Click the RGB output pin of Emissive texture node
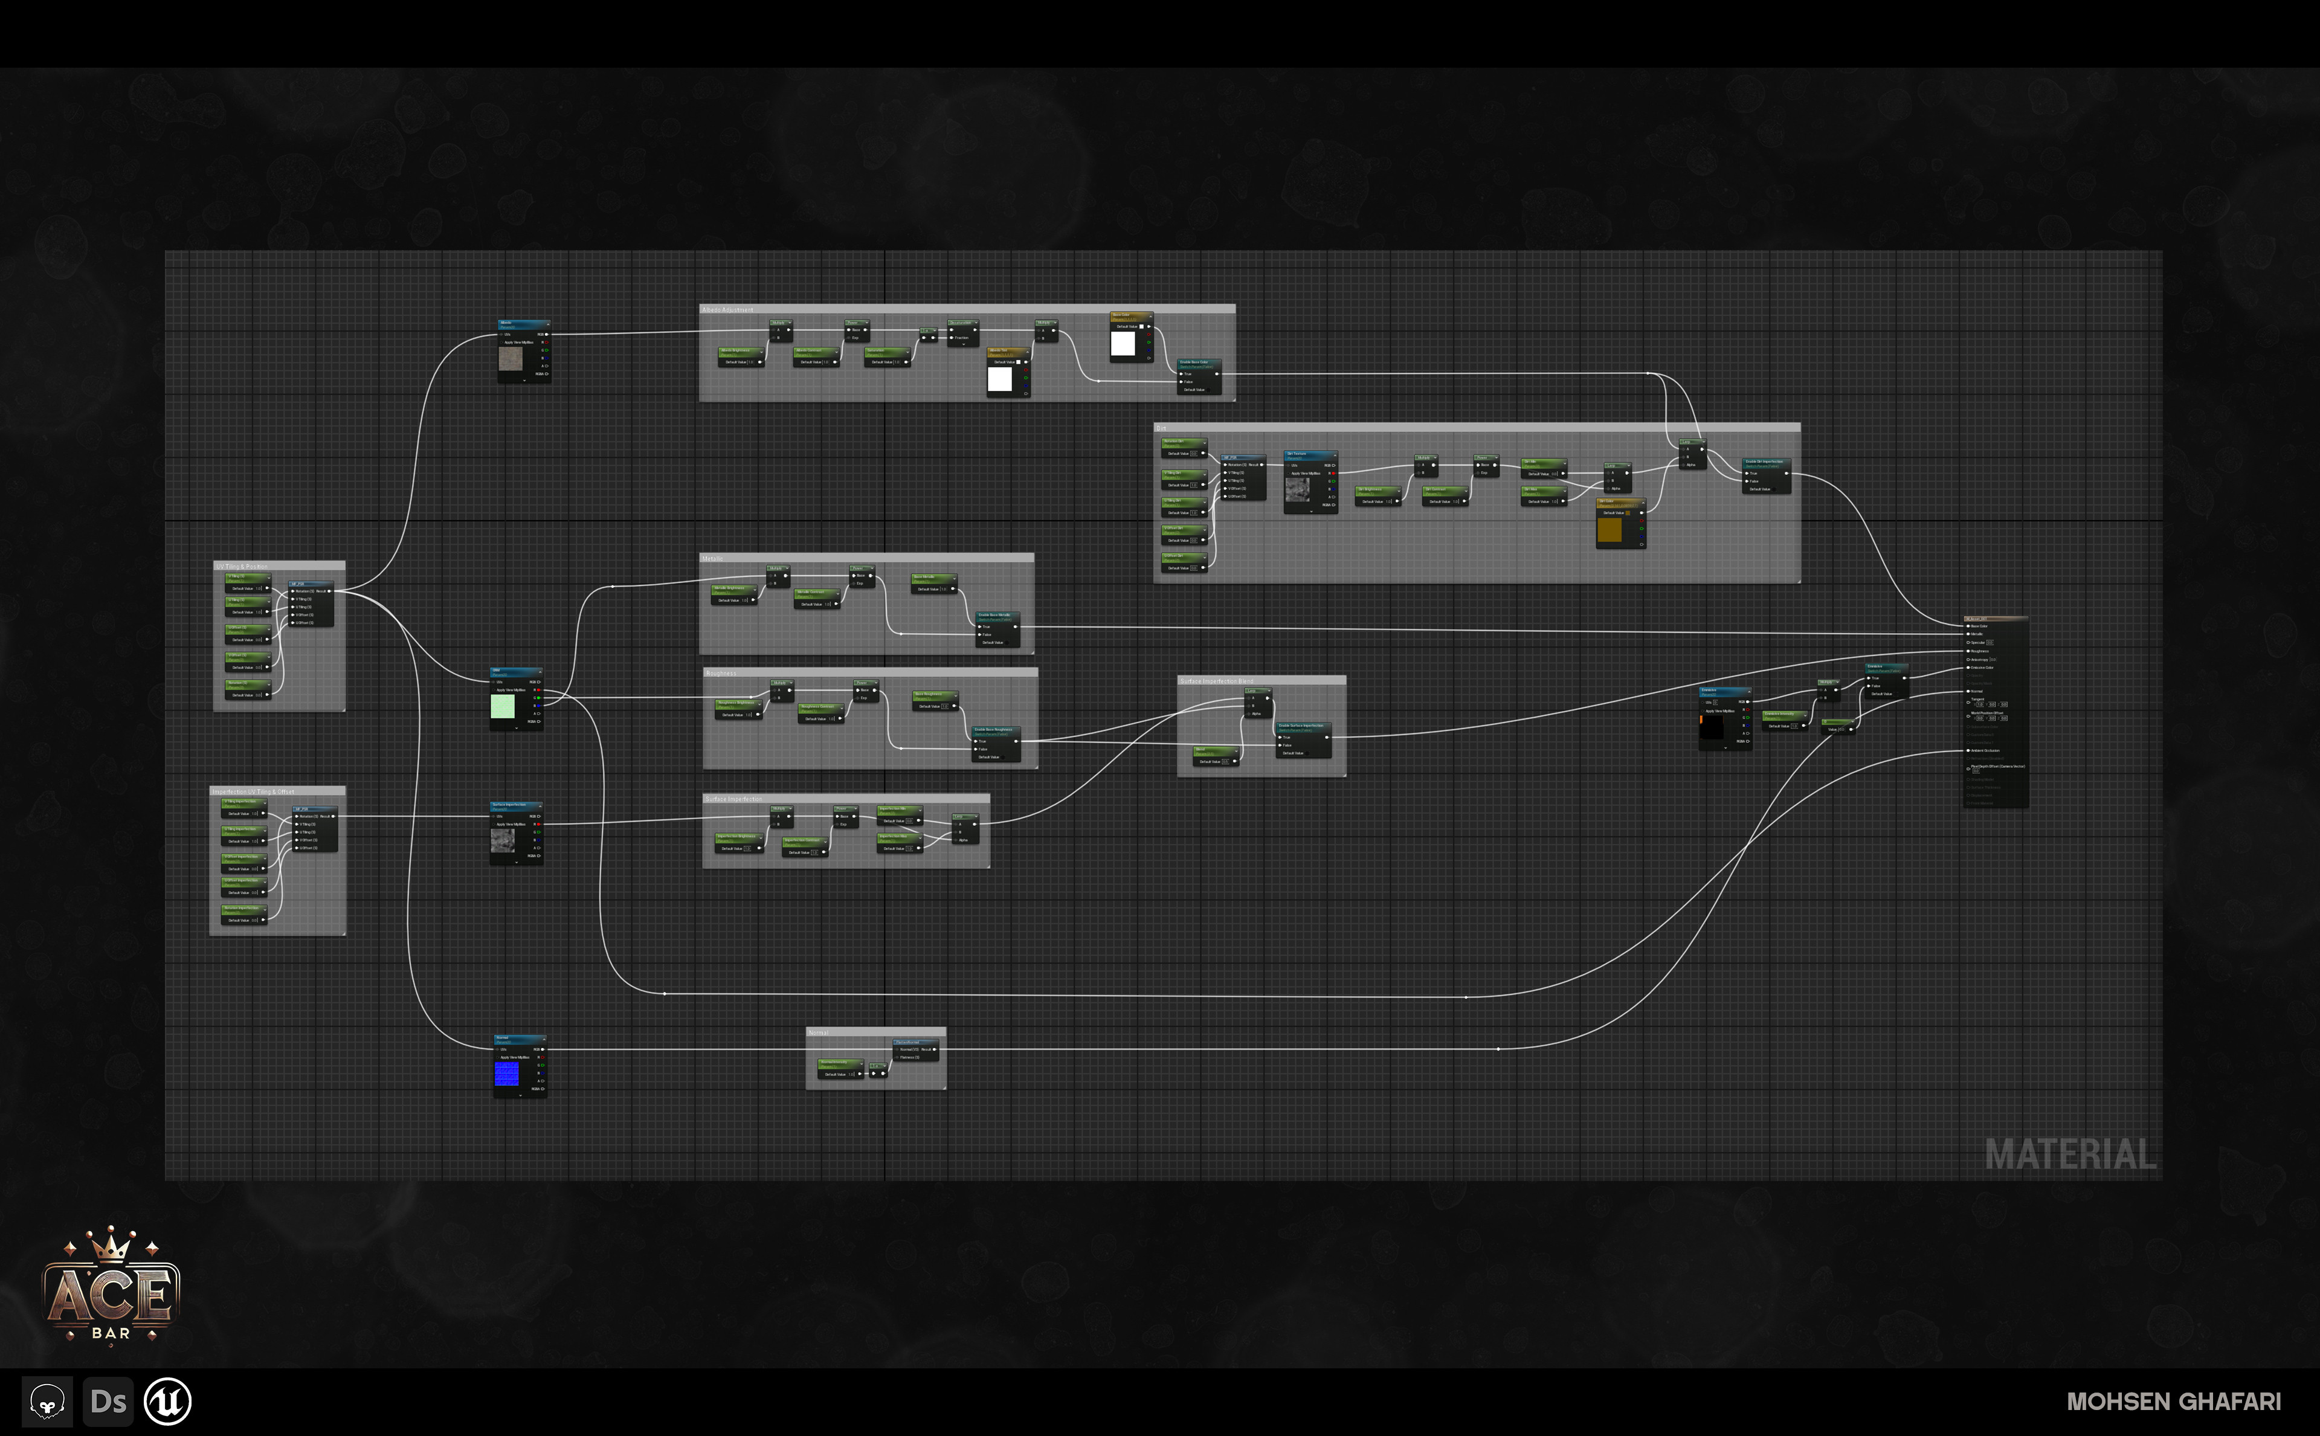Screen dimensions: 2320x1436 (1747, 702)
